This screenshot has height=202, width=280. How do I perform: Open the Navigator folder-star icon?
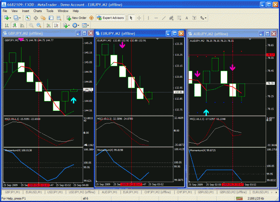(43, 18)
